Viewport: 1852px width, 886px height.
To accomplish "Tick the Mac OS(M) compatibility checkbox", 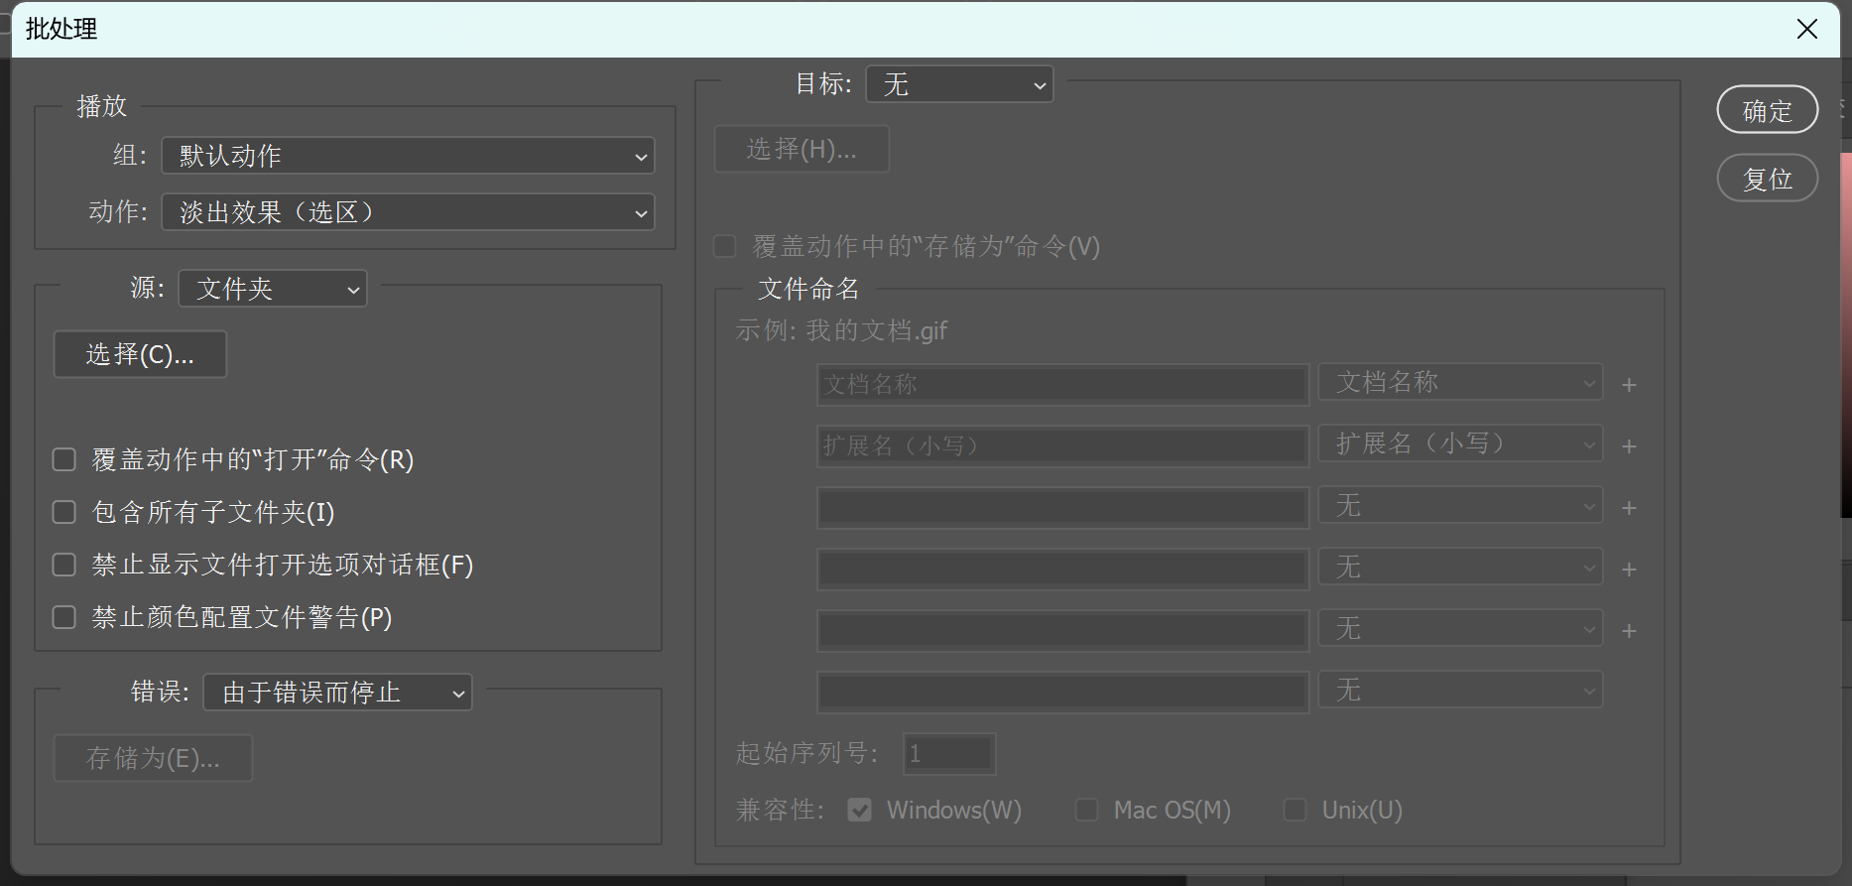I will (x=1087, y=811).
